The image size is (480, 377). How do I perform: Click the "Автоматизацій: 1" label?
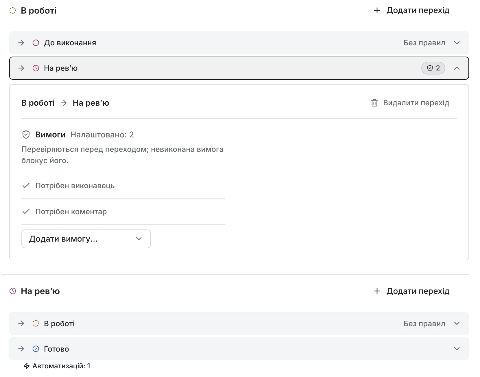61,366
